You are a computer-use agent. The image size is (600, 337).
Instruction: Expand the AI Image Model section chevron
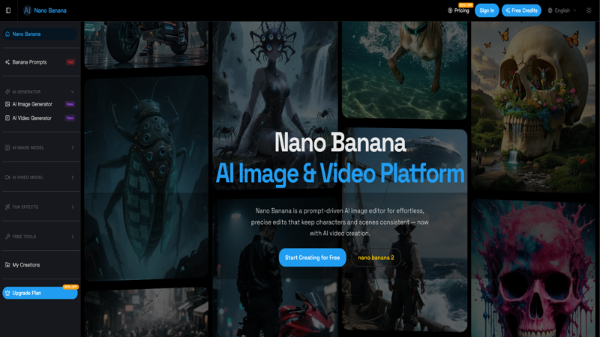[72, 148]
